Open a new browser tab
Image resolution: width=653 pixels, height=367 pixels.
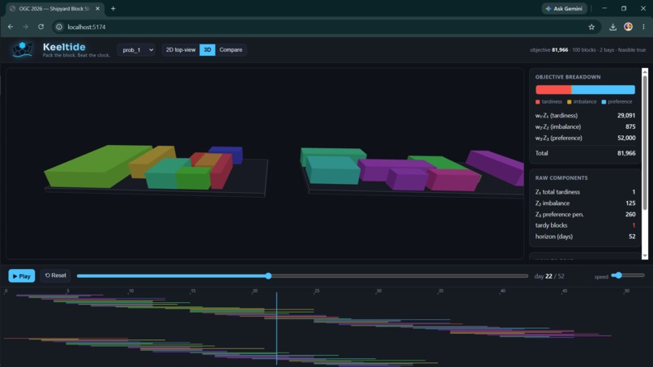click(113, 8)
